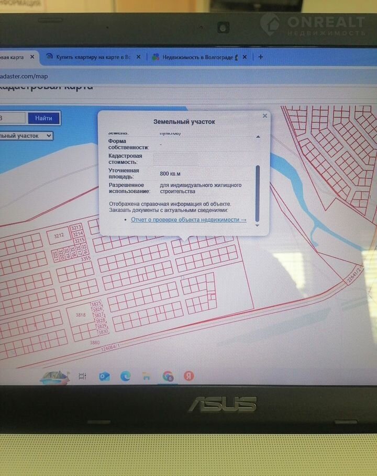This screenshot has height=476, width=377.
Task: Open the object type dropdown (Земельный участок)
Action: coord(27,136)
